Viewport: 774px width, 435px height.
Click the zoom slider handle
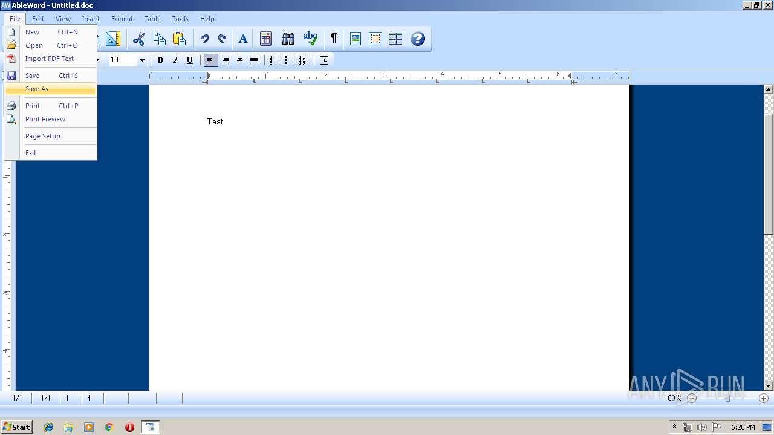click(728, 398)
